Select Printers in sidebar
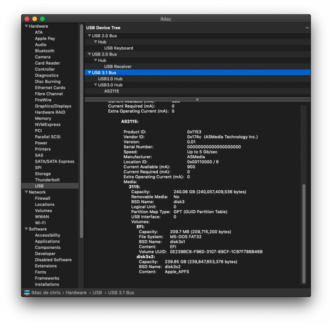The height and width of the screenshot is (325, 332). pyautogui.click(x=43, y=149)
